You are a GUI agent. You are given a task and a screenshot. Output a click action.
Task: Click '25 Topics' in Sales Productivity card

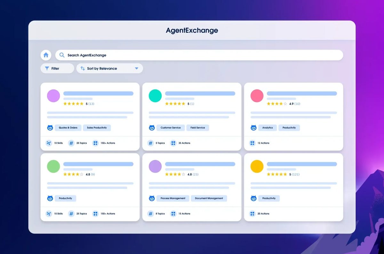click(x=82, y=143)
